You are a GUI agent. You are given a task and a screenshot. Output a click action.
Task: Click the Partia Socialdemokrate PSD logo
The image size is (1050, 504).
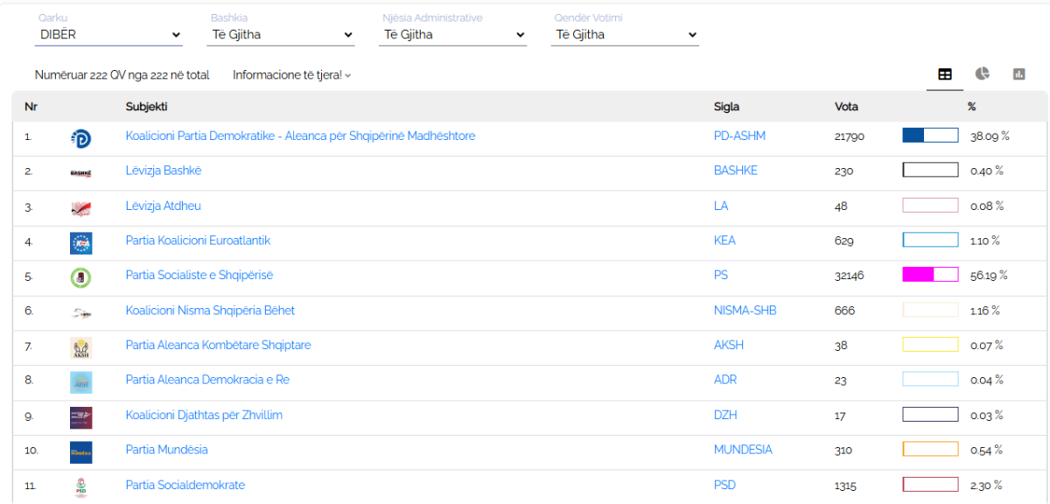pos(80,486)
